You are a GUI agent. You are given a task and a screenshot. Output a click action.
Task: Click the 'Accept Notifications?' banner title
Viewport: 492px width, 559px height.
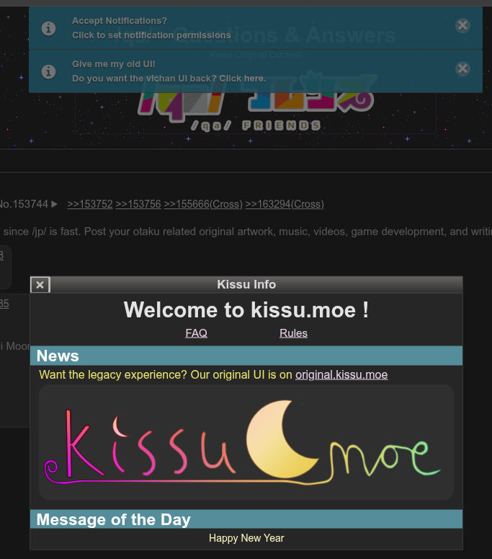120,21
